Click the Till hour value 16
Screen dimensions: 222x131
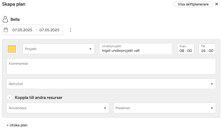coord(203,51)
